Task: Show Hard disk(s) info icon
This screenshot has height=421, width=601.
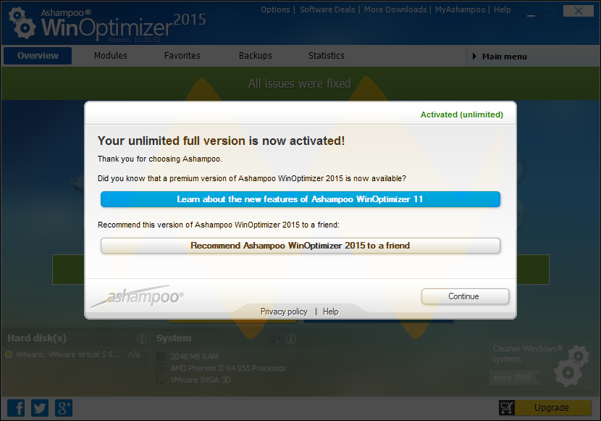Action: click(x=142, y=339)
